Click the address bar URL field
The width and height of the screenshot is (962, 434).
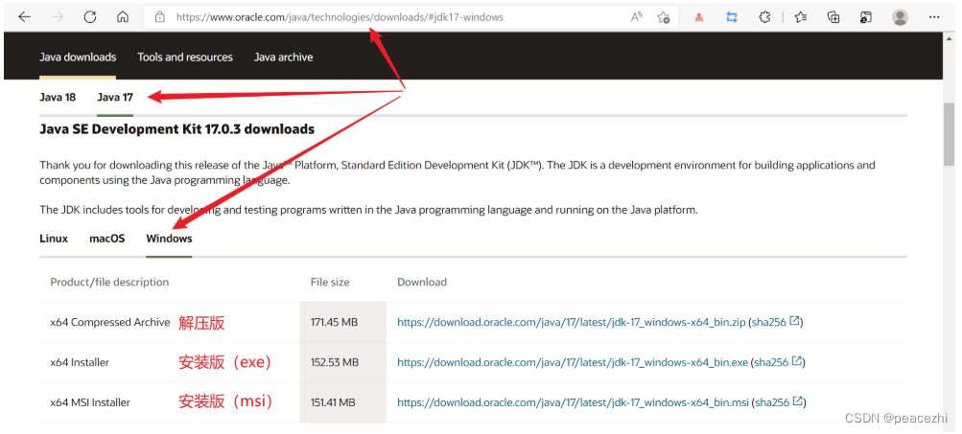pos(384,17)
